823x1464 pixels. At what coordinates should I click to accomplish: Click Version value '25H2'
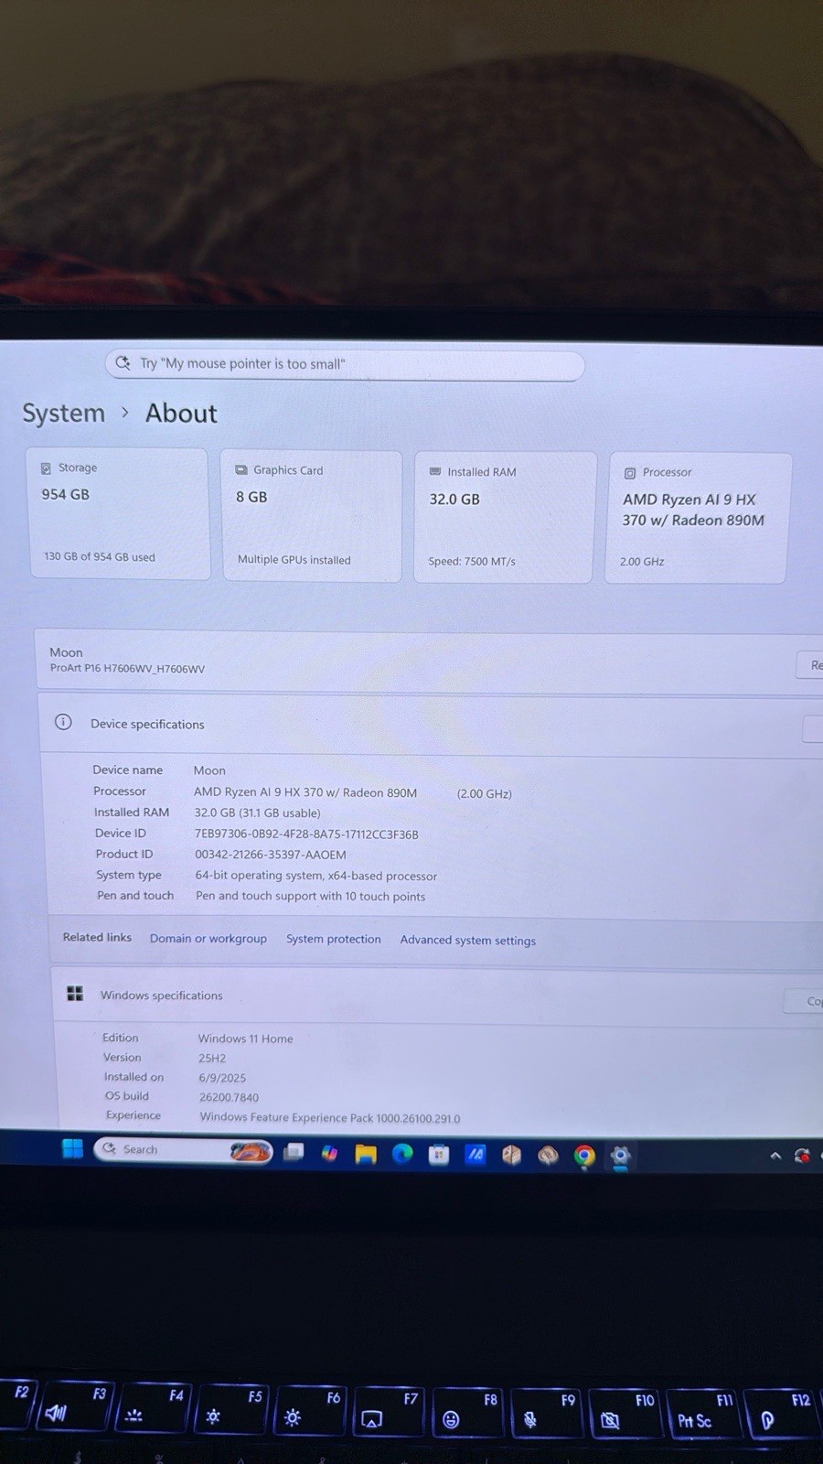(x=212, y=1058)
